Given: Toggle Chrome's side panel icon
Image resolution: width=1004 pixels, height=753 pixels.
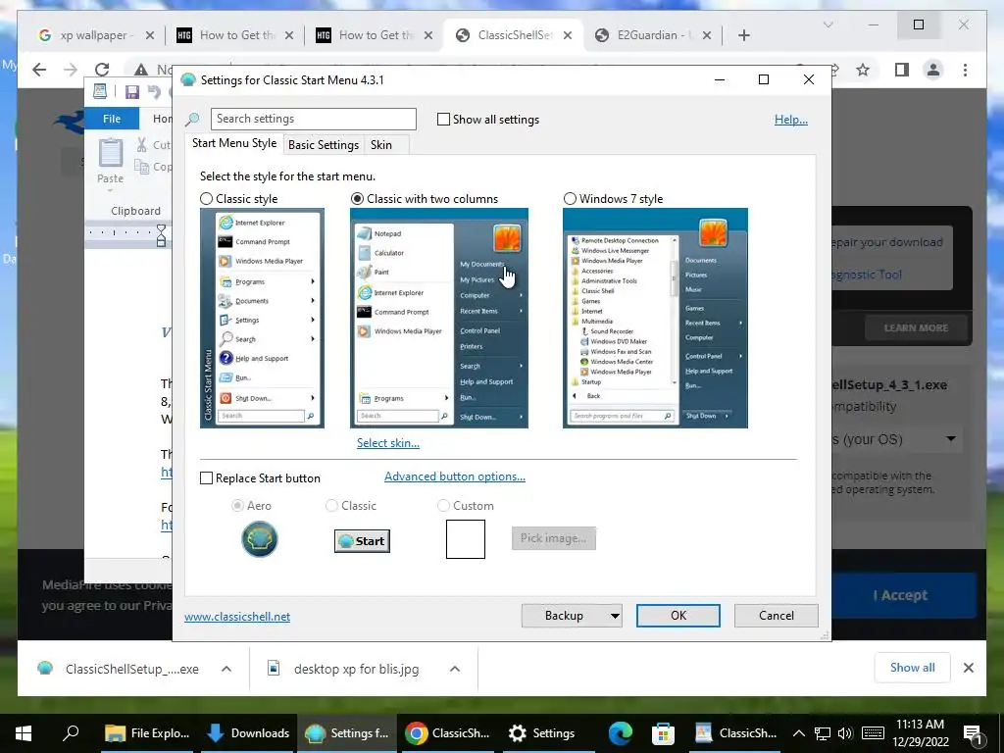Looking at the screenshot, I should click(902, 70).
